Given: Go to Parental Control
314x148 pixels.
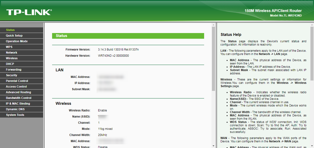Looking at the screenshot, I should [21, 81].
